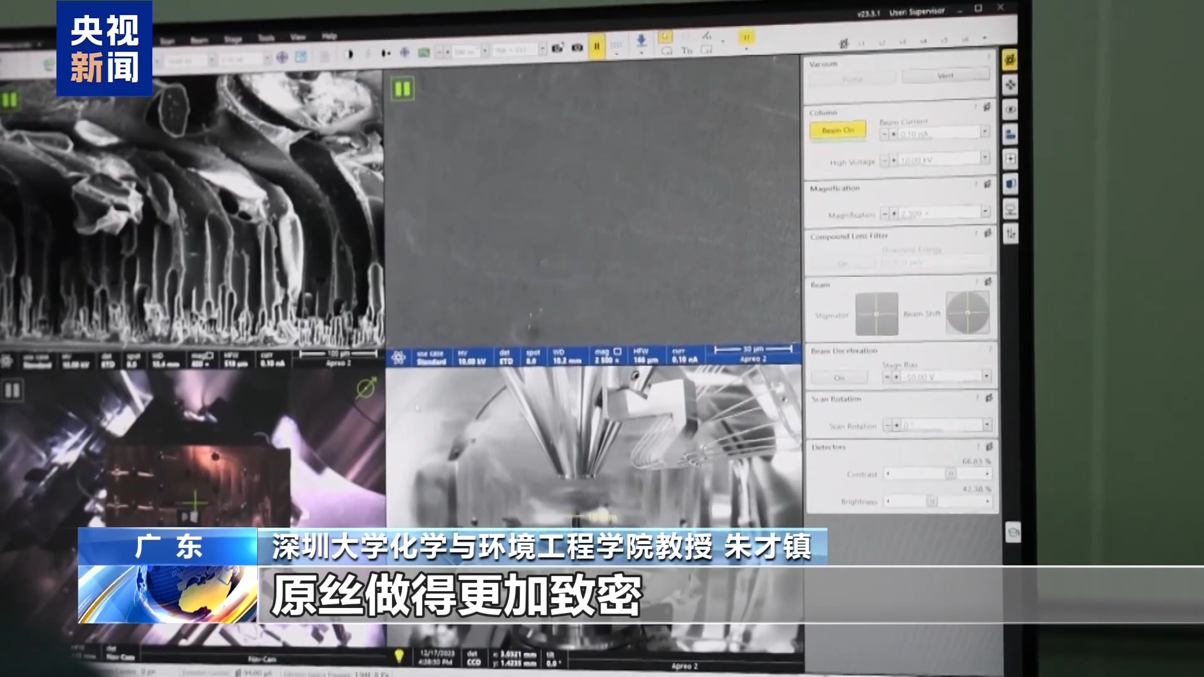Open the Stage menu
The width and height of the screenshot is (1204, 677).
coord(233,39)
